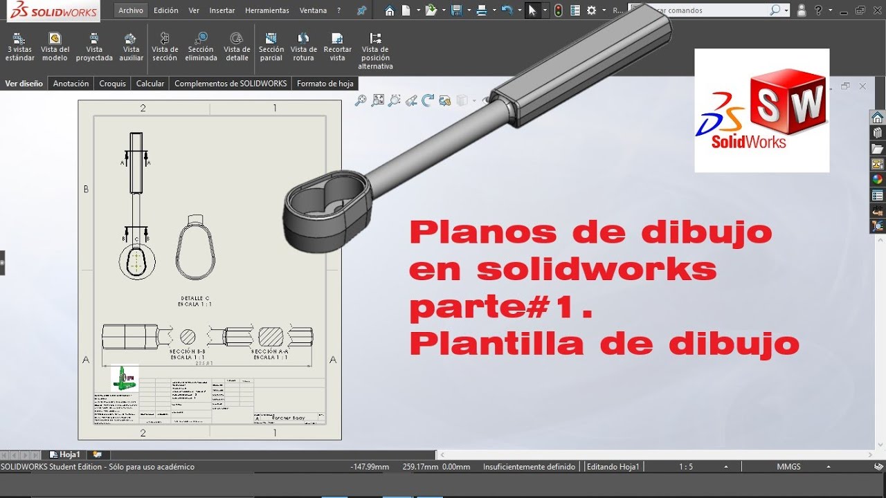Open the 1 : 5 scale selector

(686, 467)
